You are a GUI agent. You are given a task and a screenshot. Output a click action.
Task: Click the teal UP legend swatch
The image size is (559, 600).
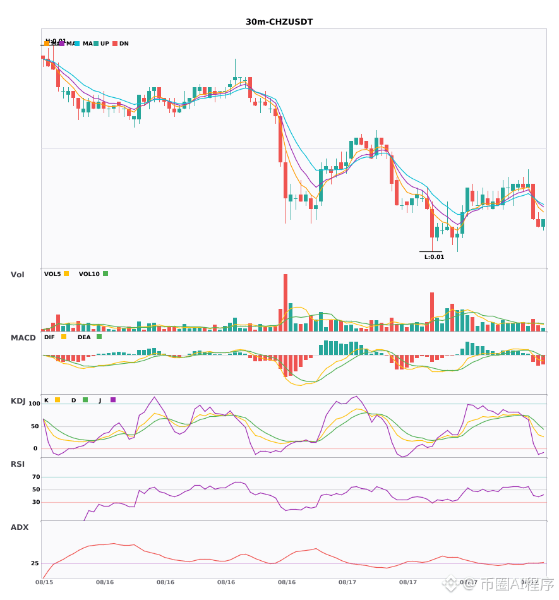95,44
